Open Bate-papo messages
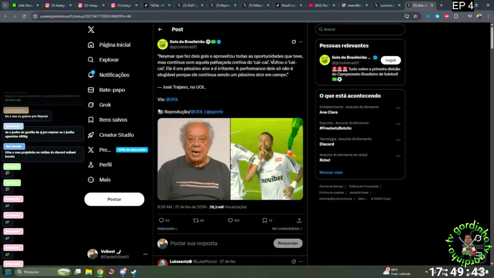Viewport: 494px width, 278px height. coord(107,90)
